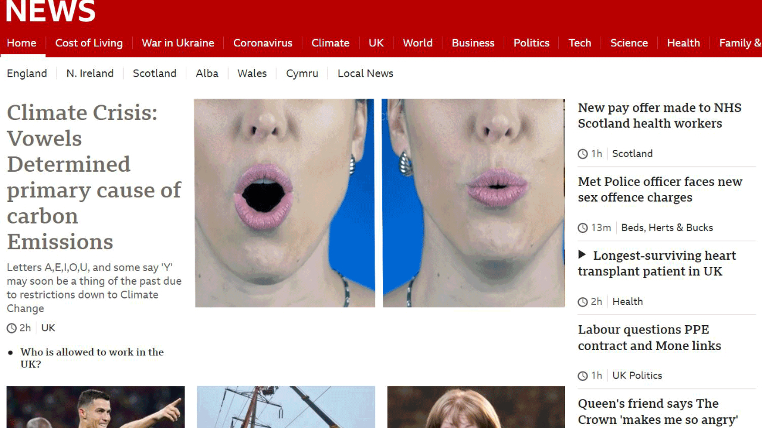Go to War in Ukraine section
The width and height of the screenshot is (762, 428).
coord(178,43)
